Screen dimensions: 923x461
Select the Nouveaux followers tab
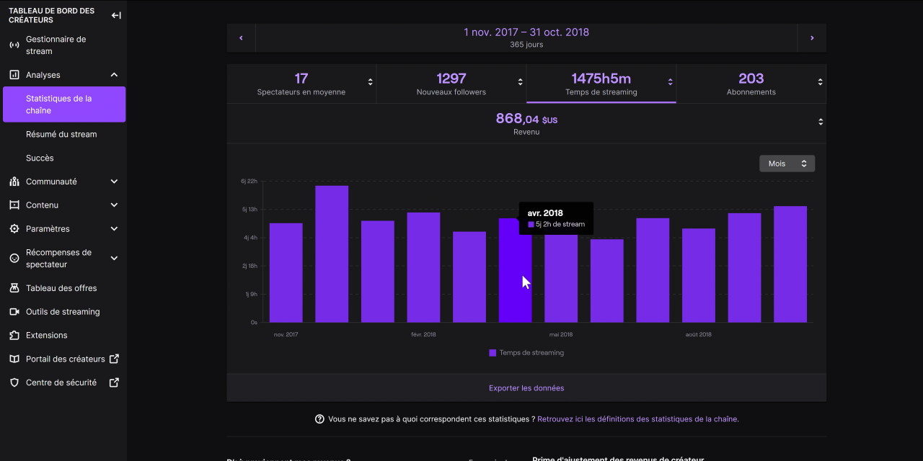click(451, 83)
